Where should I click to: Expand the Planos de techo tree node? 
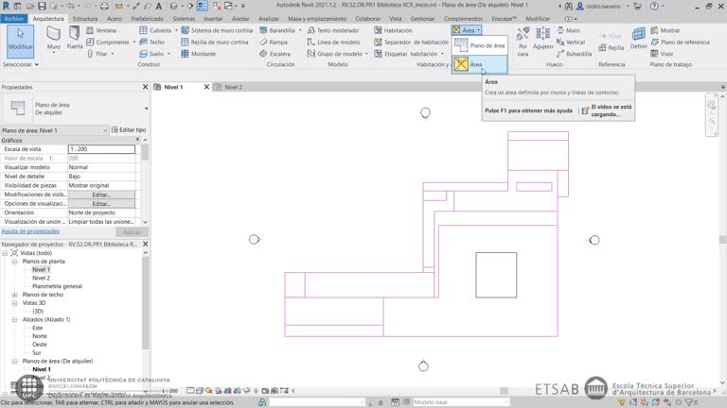(14, 295)
